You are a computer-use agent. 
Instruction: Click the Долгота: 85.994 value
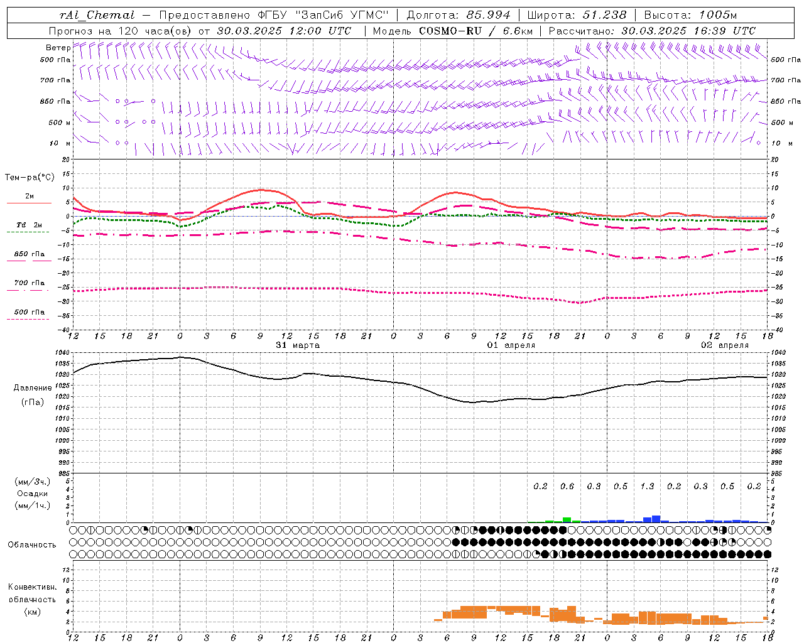460,14
